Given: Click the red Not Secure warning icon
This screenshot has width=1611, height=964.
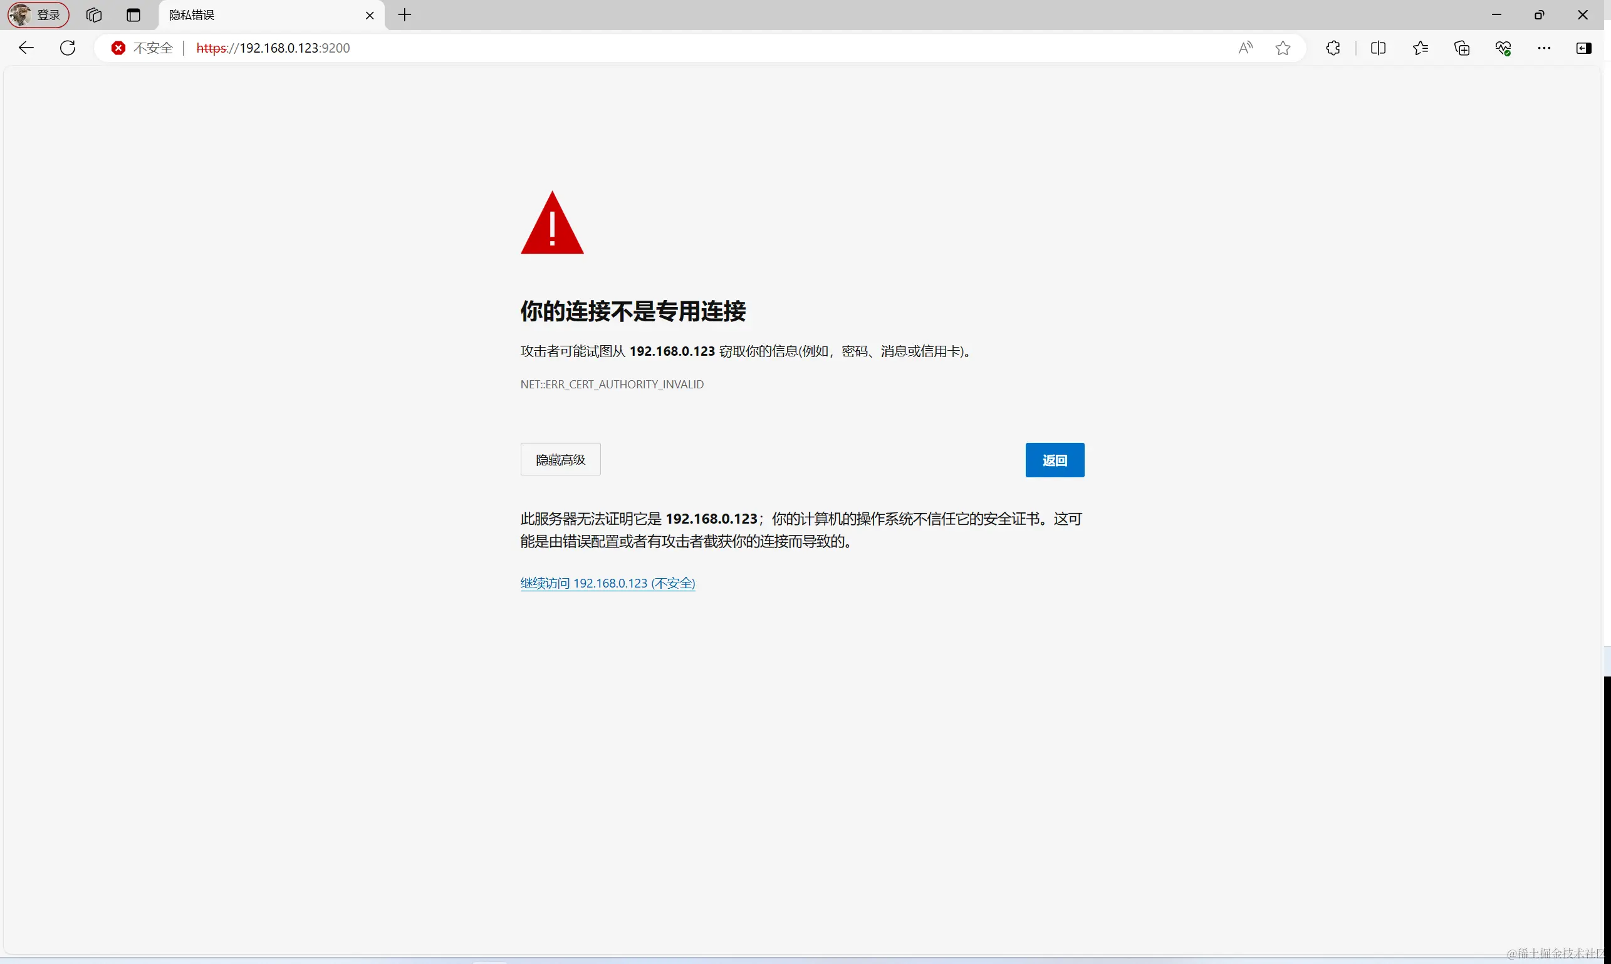Looking at the screenshot, I should coord(118,48).
